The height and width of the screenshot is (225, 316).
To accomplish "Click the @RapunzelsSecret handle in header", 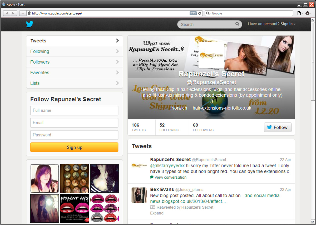I will pos(211,82).
